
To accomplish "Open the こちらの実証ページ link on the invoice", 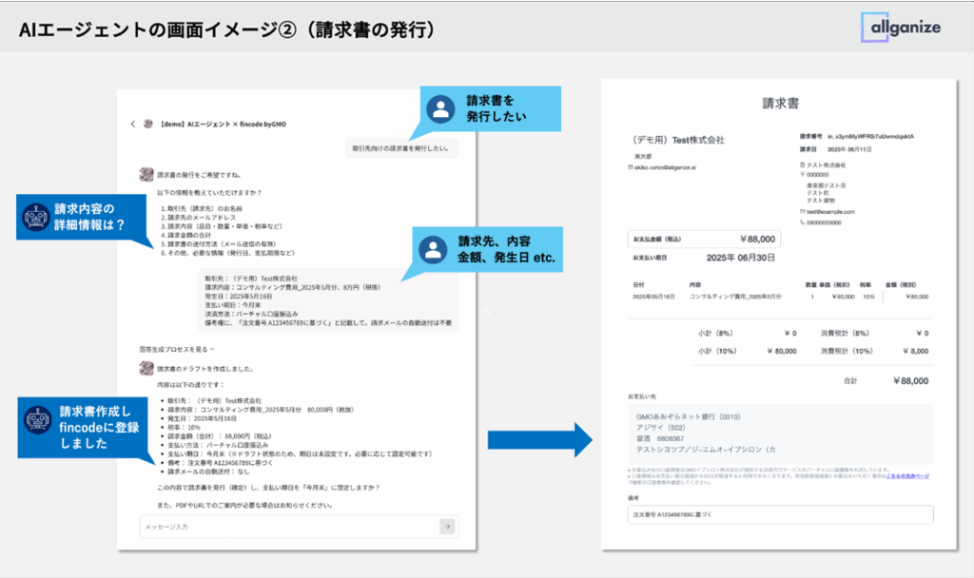I will coord(908,476).
